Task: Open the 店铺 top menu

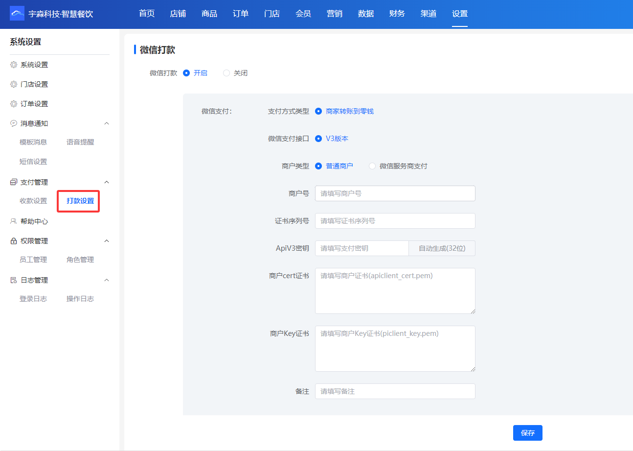Action: [x=178, y=14]
